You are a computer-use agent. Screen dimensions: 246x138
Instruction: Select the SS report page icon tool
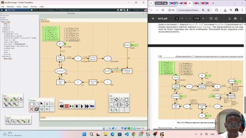(127, 100)
